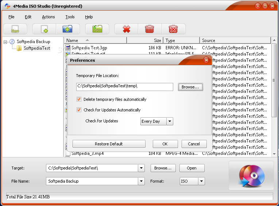
Task: Collapse the Softpedia Backup tree node
Action: 5,42
